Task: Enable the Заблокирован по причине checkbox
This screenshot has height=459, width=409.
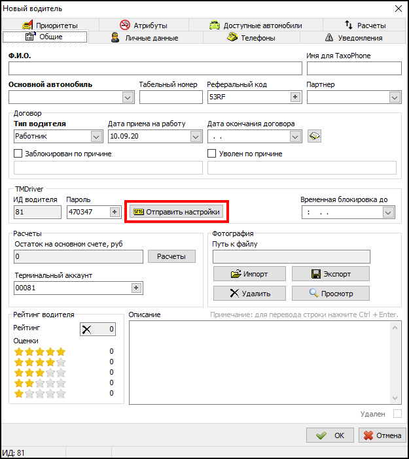Action: (x=18, y=154)
